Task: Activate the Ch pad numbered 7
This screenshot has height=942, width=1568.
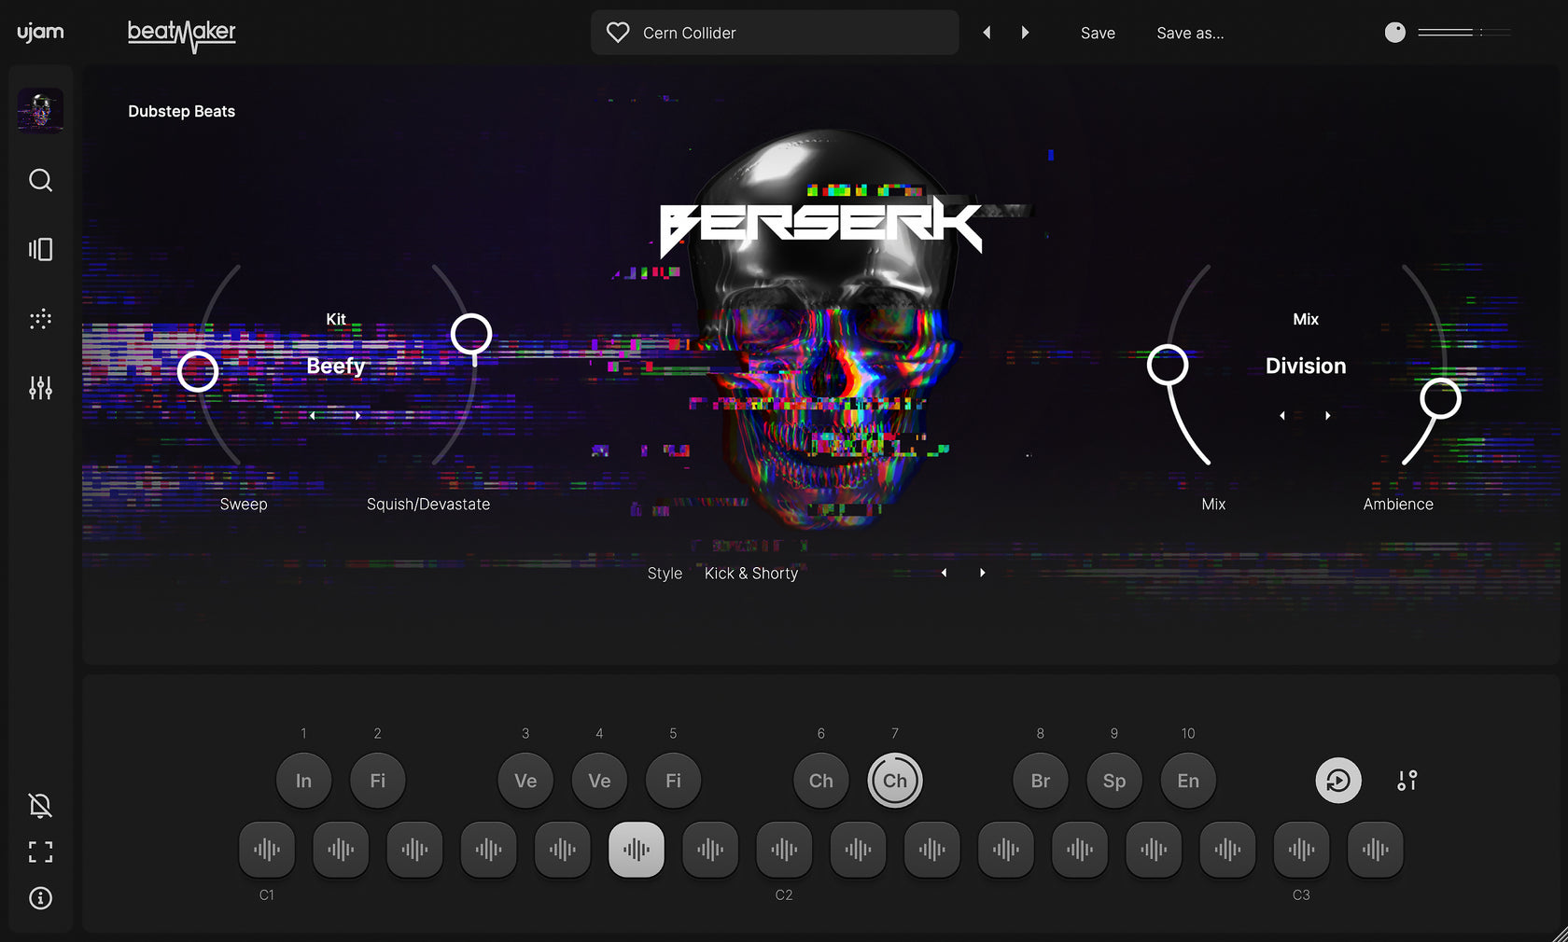Action: (894, 780)
